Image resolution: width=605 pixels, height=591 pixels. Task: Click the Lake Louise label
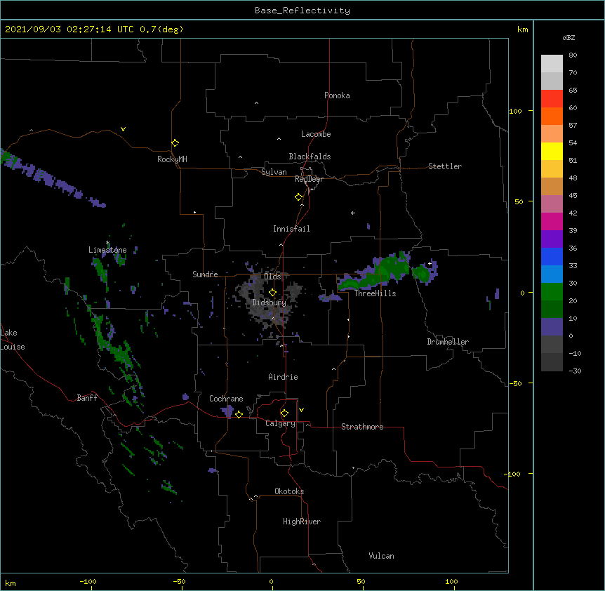(13, 340)
